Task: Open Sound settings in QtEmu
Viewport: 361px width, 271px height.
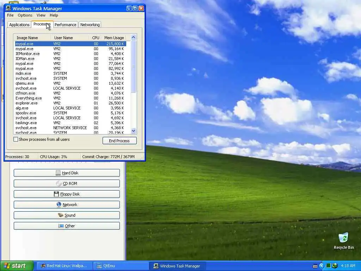Action: pyautogui.click(x=67, y=215)
